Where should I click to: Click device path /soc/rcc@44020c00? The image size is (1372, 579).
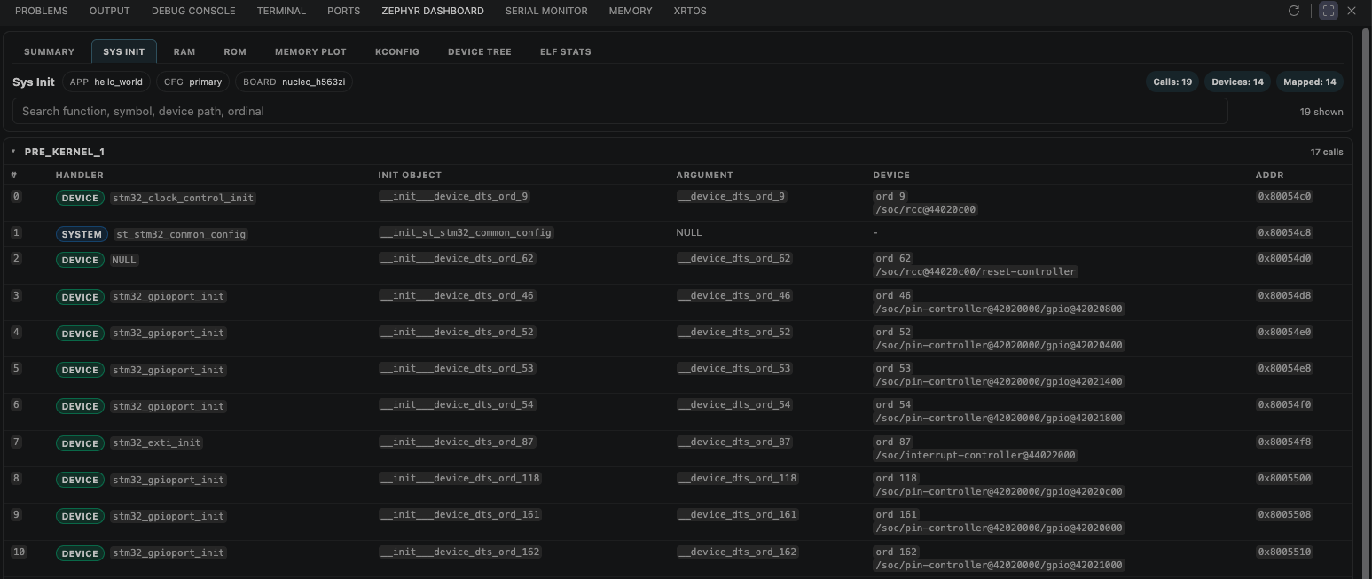coord(925,209)
